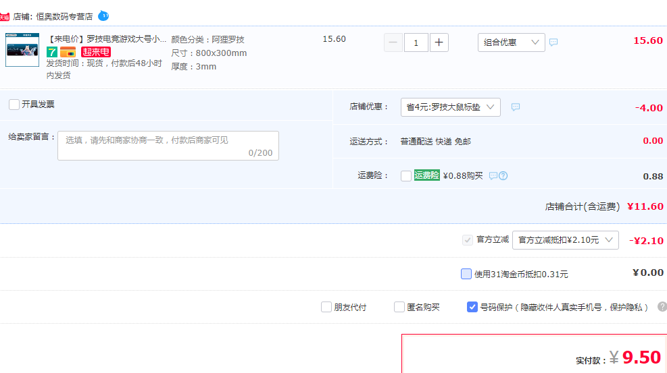The image size is (667, 373).
Task: Click the red 超来电 badge
Action: (x=96, y=52)
